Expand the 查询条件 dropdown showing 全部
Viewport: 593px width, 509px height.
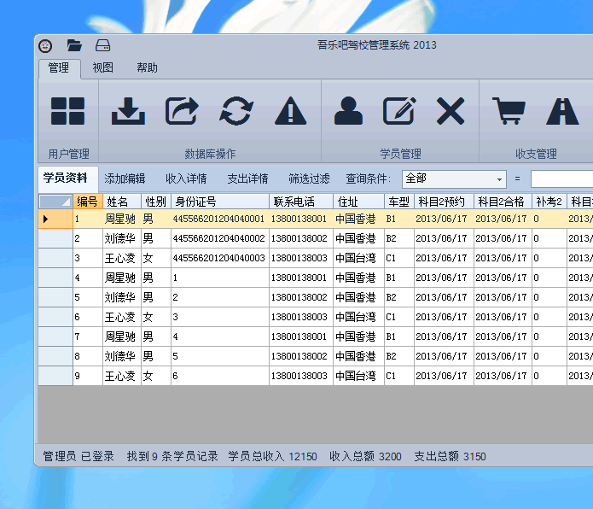pos(454,178)
